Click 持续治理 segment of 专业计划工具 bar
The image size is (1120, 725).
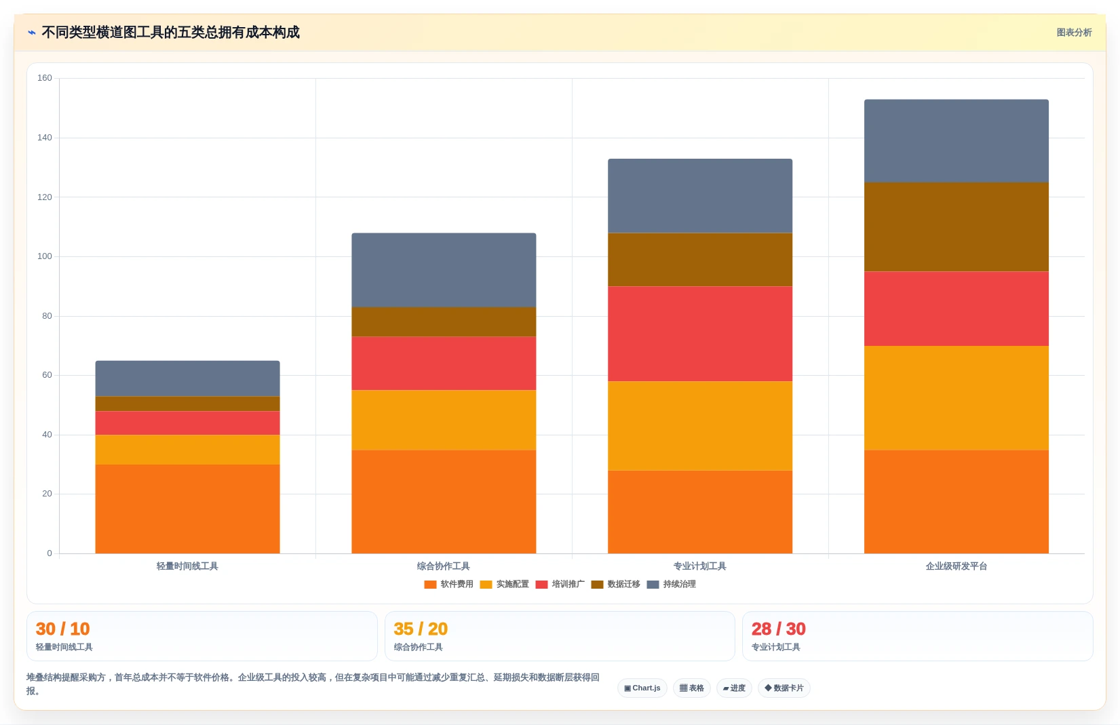pyautogui.click(x=700, y=196)
